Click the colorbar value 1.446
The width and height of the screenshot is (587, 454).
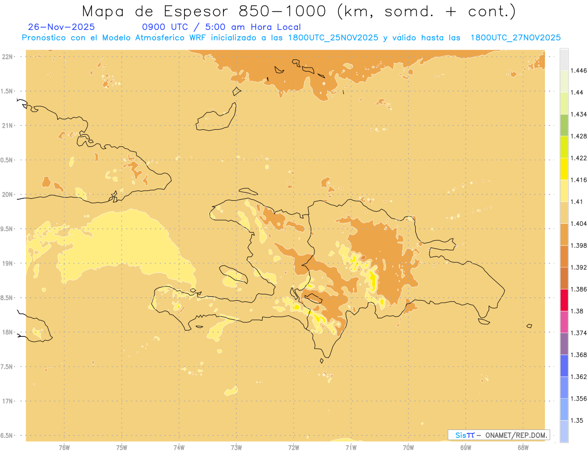(580, 71)
